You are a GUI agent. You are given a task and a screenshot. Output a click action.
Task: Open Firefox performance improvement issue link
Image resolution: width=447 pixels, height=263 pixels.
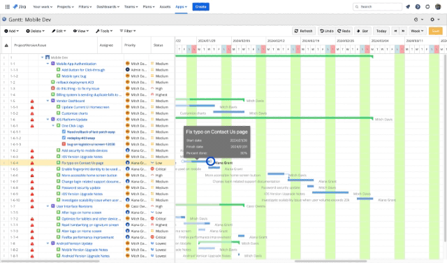[88, 237]
